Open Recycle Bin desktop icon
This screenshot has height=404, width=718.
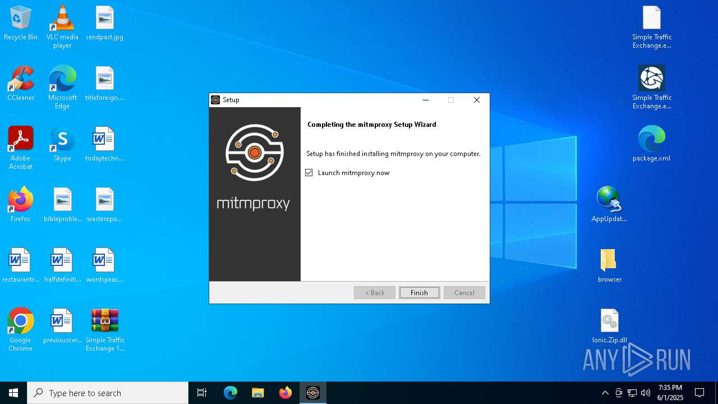21,24
